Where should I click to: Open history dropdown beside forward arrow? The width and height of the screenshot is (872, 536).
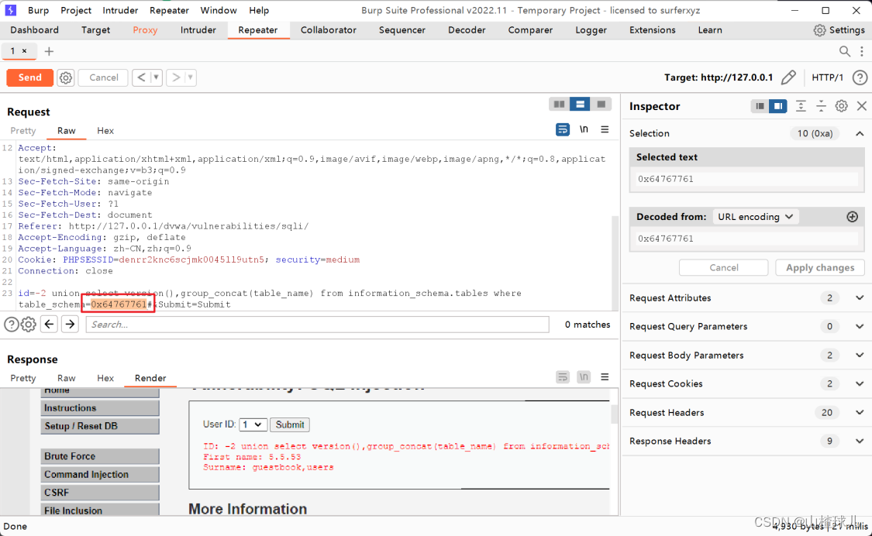[190, 77]
